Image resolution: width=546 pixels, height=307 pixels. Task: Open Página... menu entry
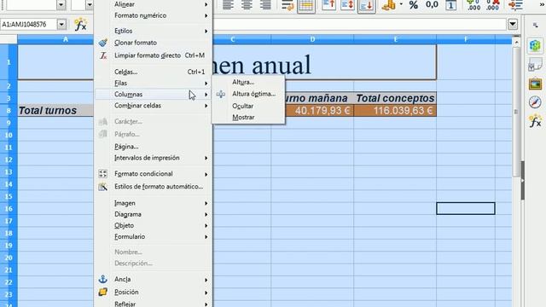[x=154, y=147]
